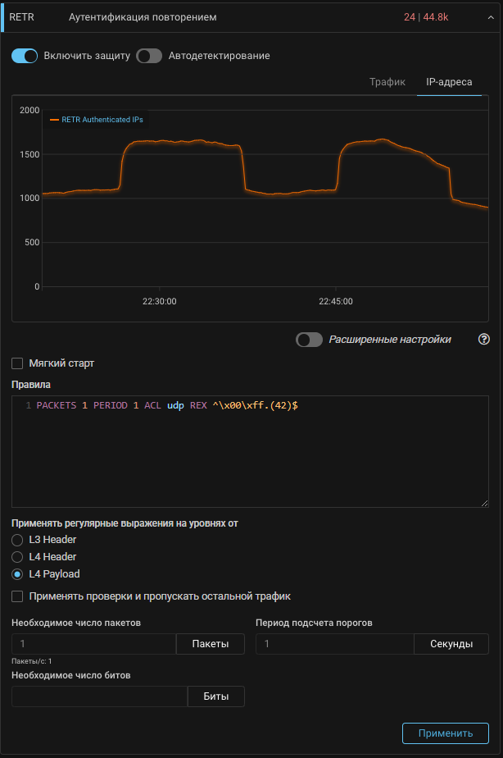Choose the L4 Payload radio option

coord(17,574)
